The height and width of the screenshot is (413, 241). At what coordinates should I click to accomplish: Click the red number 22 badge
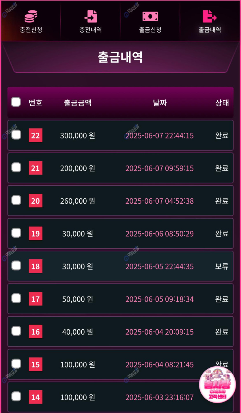[36, 135]
